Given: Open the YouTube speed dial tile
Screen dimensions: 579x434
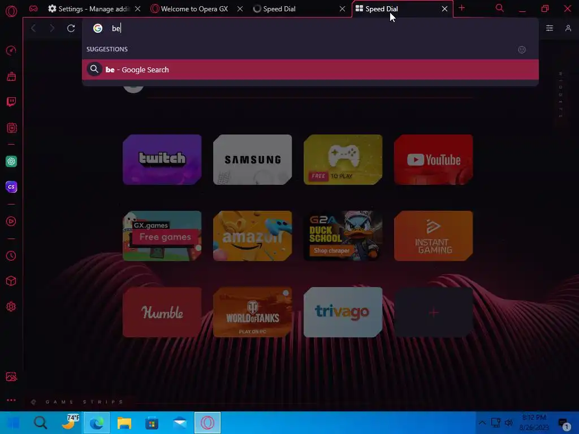Looking at the screenshot, I should tap(434, 159).
